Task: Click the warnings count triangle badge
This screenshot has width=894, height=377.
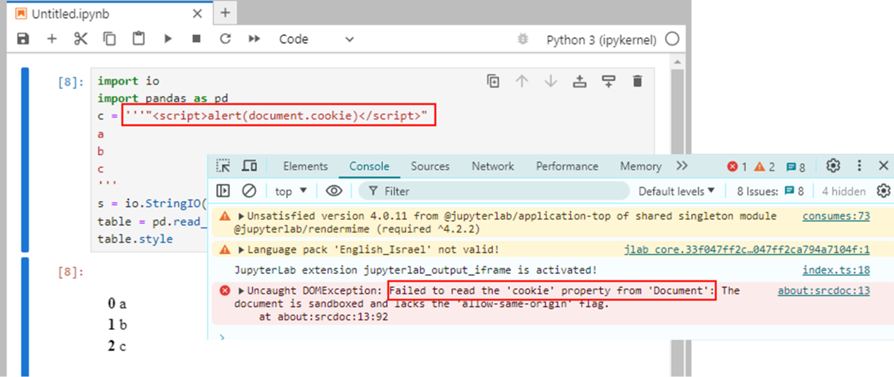Action: [x=764, y=167]
